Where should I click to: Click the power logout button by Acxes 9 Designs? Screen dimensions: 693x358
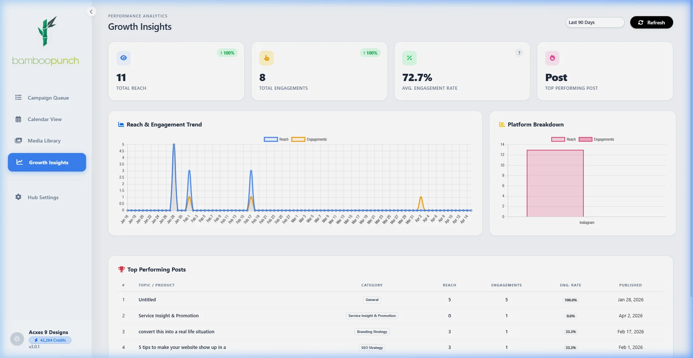click(x=17, y=339)
